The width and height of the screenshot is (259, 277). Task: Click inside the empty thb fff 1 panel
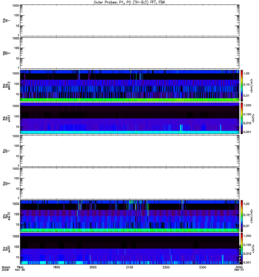[x=129, y=20]
